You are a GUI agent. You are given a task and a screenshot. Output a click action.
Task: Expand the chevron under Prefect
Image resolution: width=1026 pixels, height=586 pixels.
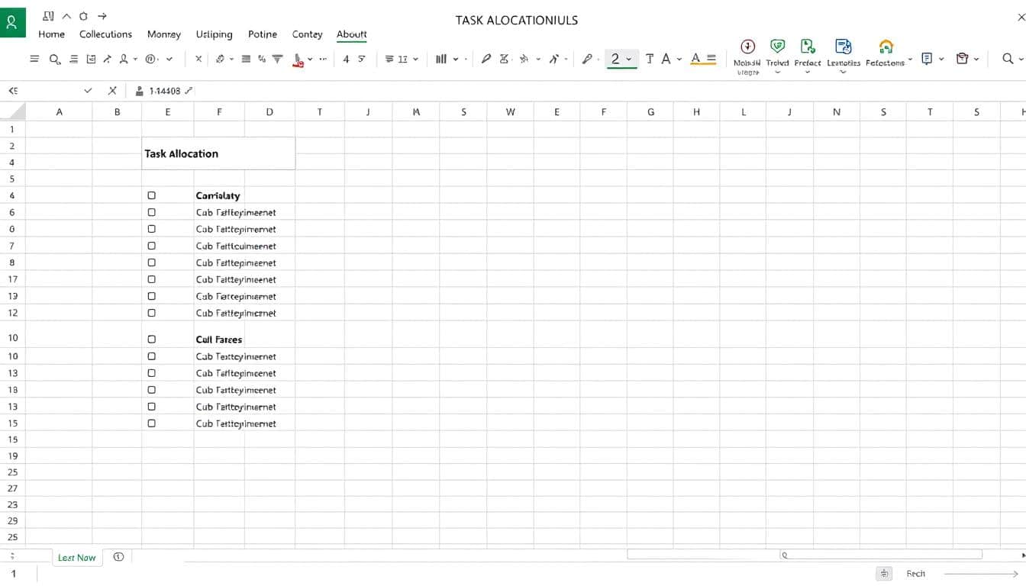pyautogui.click(x=808, y=72)
